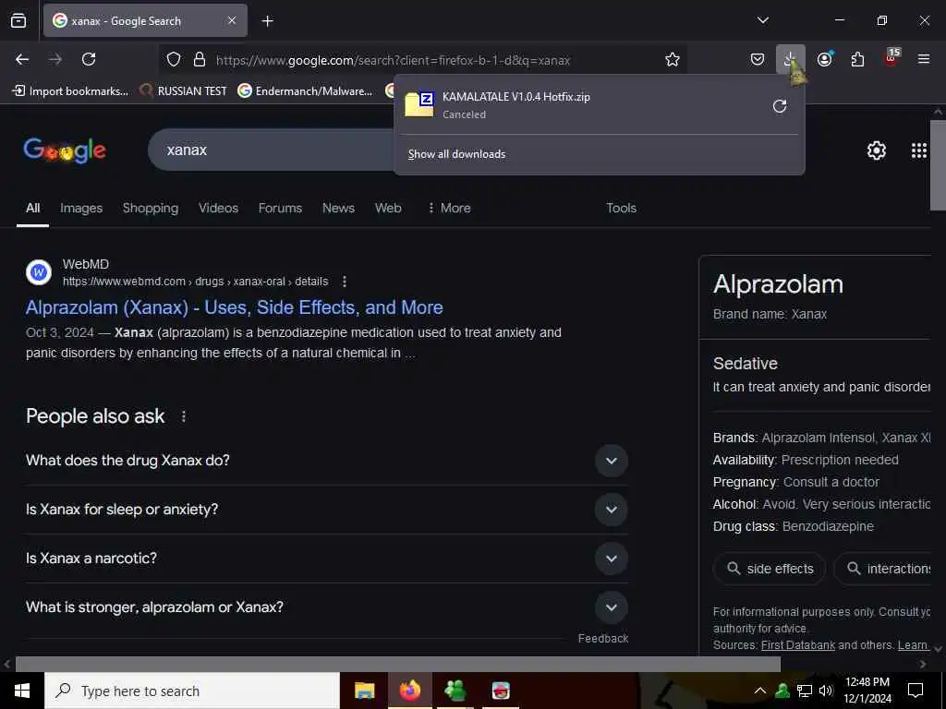Expand Is Xanax a narcotic question
The width and height of the screenshot is (946, 709).
pos(326,559)
